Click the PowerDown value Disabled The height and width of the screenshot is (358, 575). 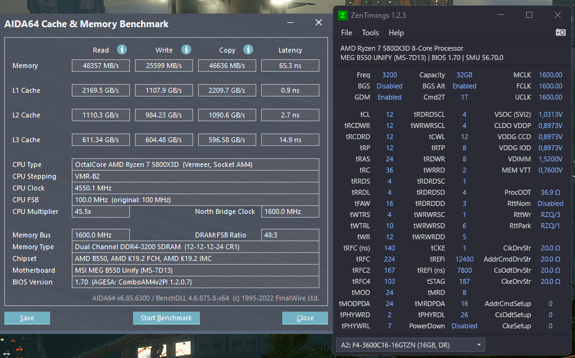click(x=464, y=326)
